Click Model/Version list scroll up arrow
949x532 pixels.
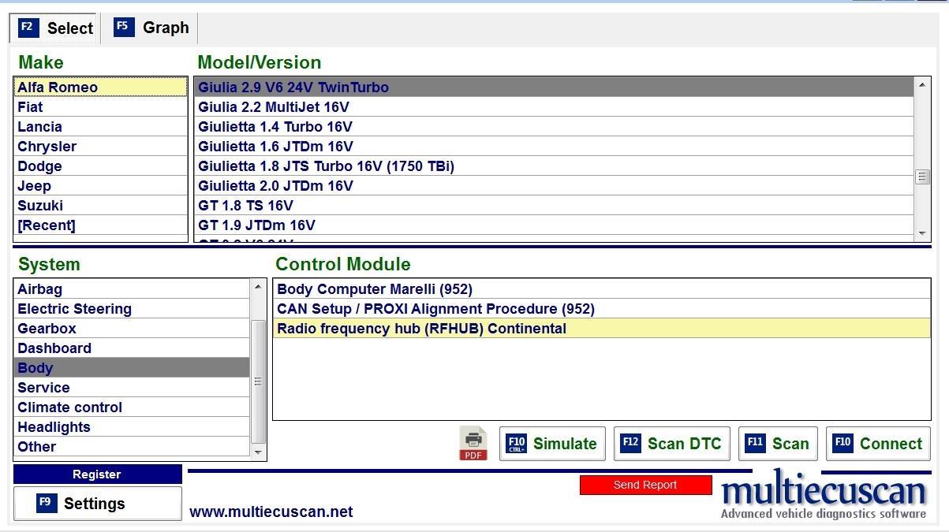(x=922, y=85)
